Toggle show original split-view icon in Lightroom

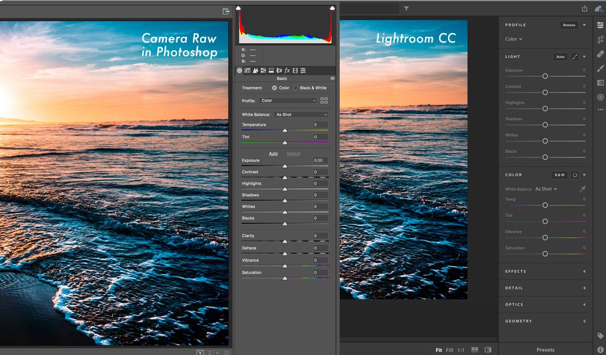[488, 350]
